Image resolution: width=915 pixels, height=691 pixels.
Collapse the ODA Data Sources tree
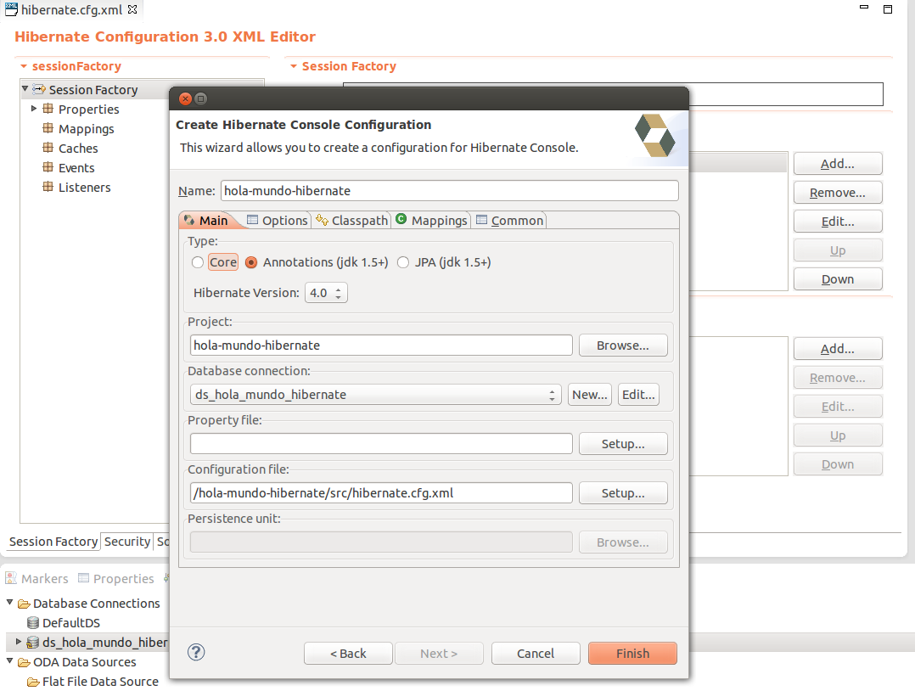(10, 660)
